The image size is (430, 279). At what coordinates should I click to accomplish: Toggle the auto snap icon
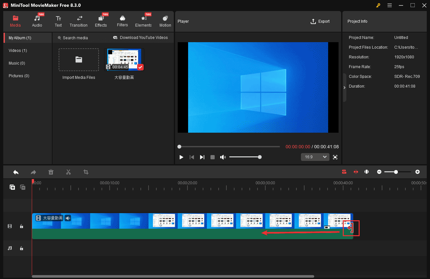(x=344, y=172)
